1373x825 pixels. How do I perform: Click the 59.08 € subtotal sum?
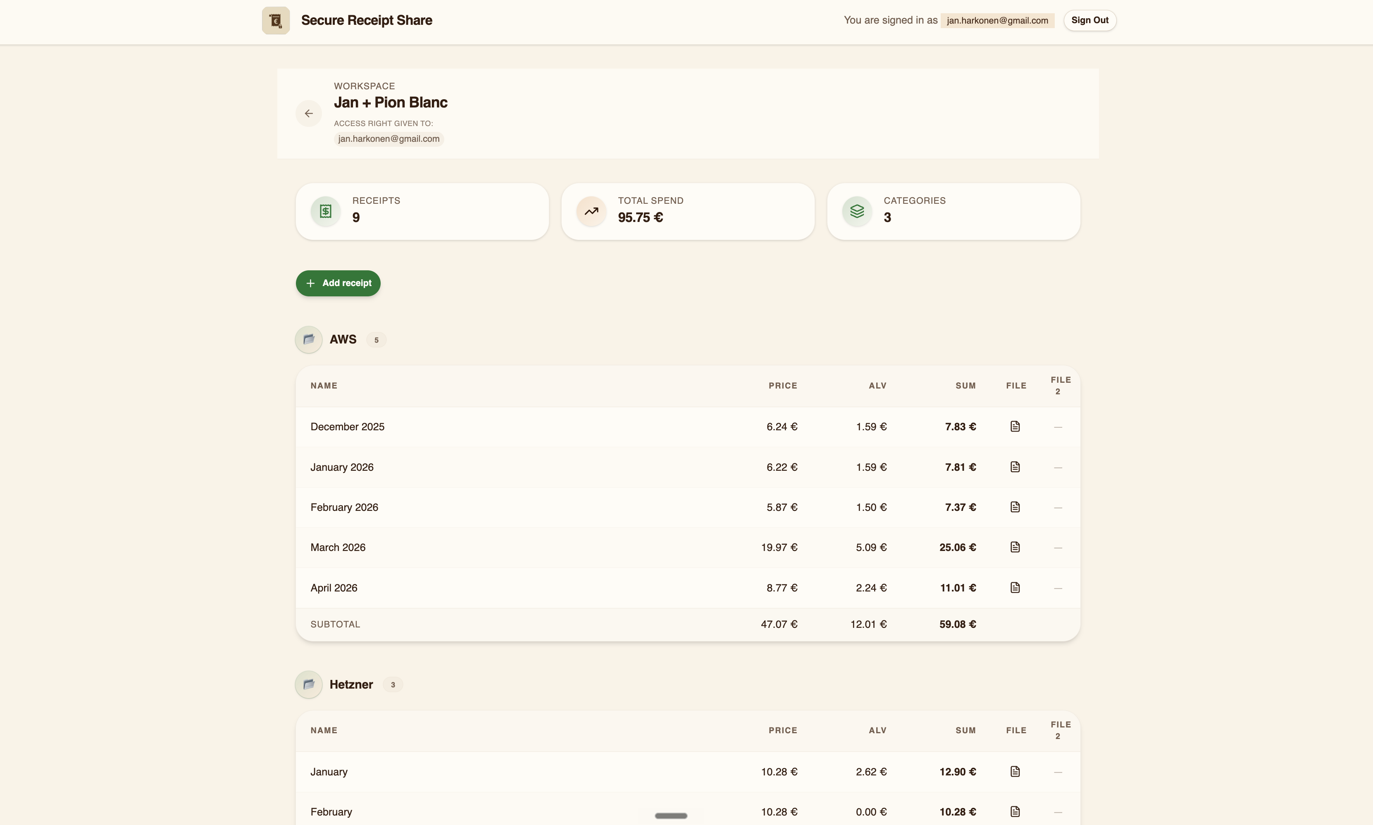[957, 624]
